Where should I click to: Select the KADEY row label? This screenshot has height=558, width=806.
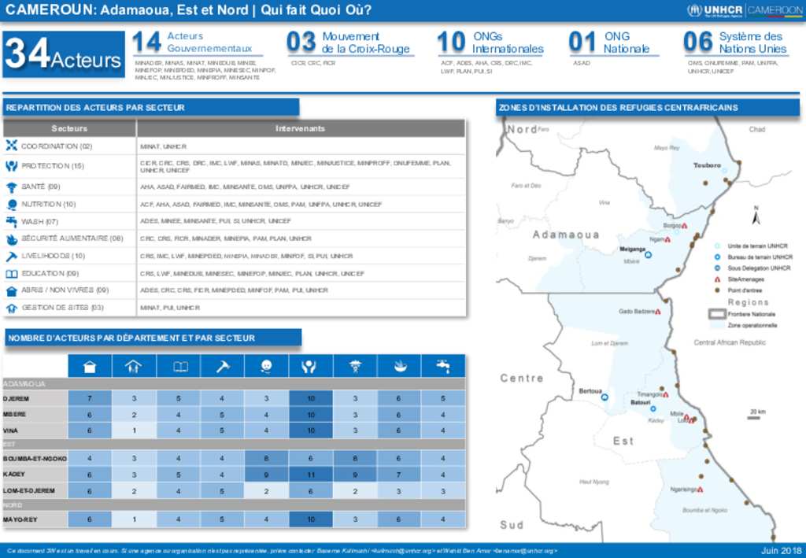pos(14,475)
